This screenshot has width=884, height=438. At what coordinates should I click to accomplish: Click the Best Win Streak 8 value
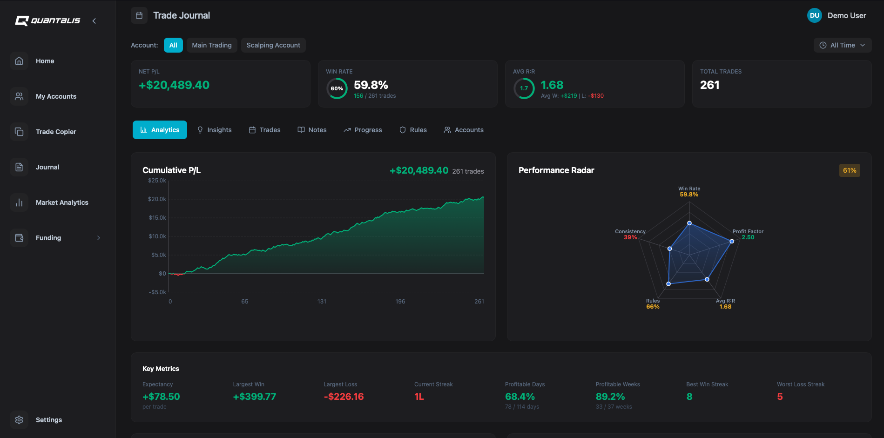pyautogui.click(x=689, y=397)
